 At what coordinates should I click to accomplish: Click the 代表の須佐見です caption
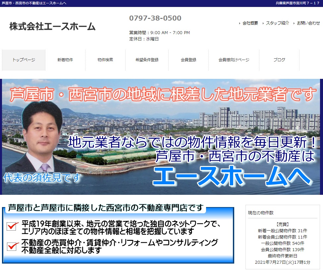[42, 178]
